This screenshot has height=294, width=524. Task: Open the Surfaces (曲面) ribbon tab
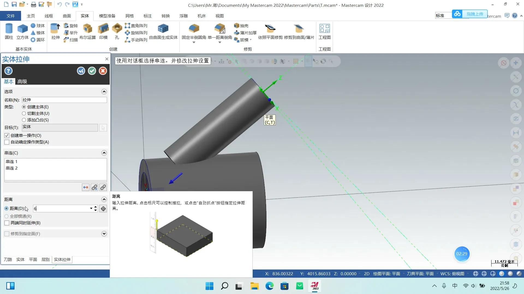[67, 16]
